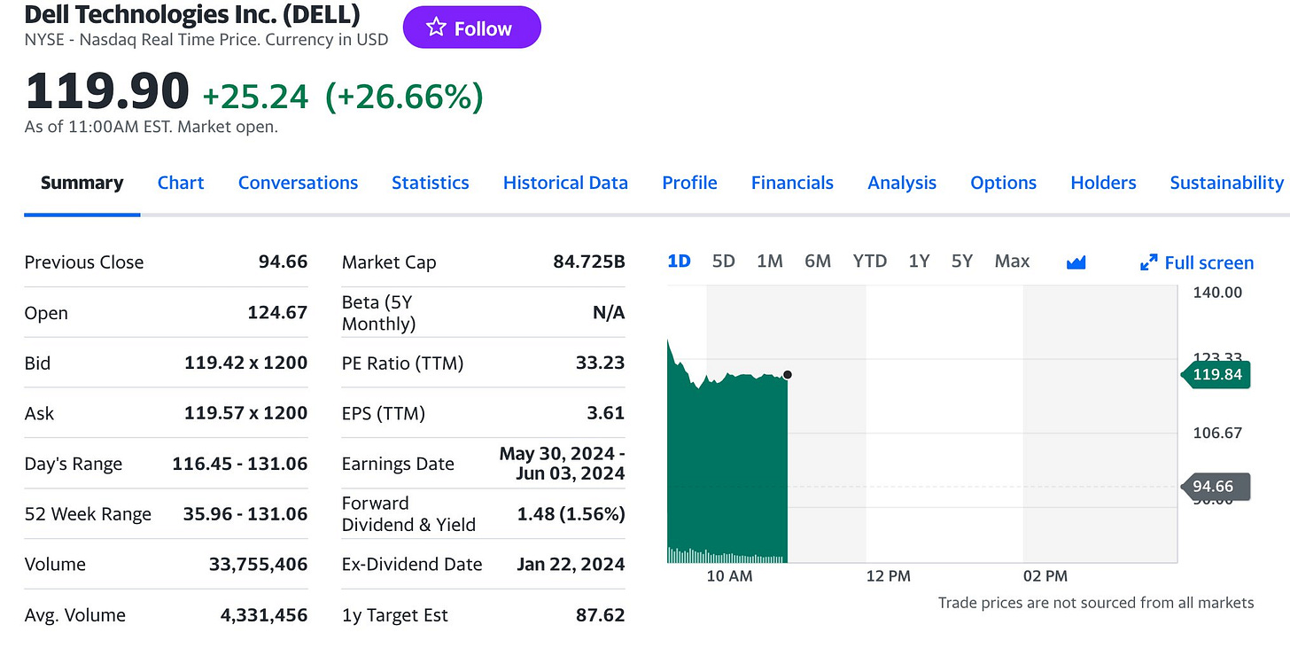Image resolution: width=1290 pixels, height=664 pixels.
Task: Select the Max chart range
Action: click(x=1012, y=261)
